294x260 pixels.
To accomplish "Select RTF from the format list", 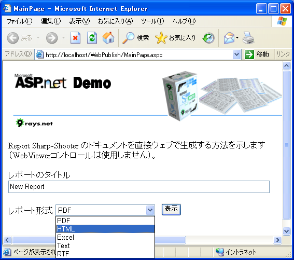I will [x=105, y=254].
